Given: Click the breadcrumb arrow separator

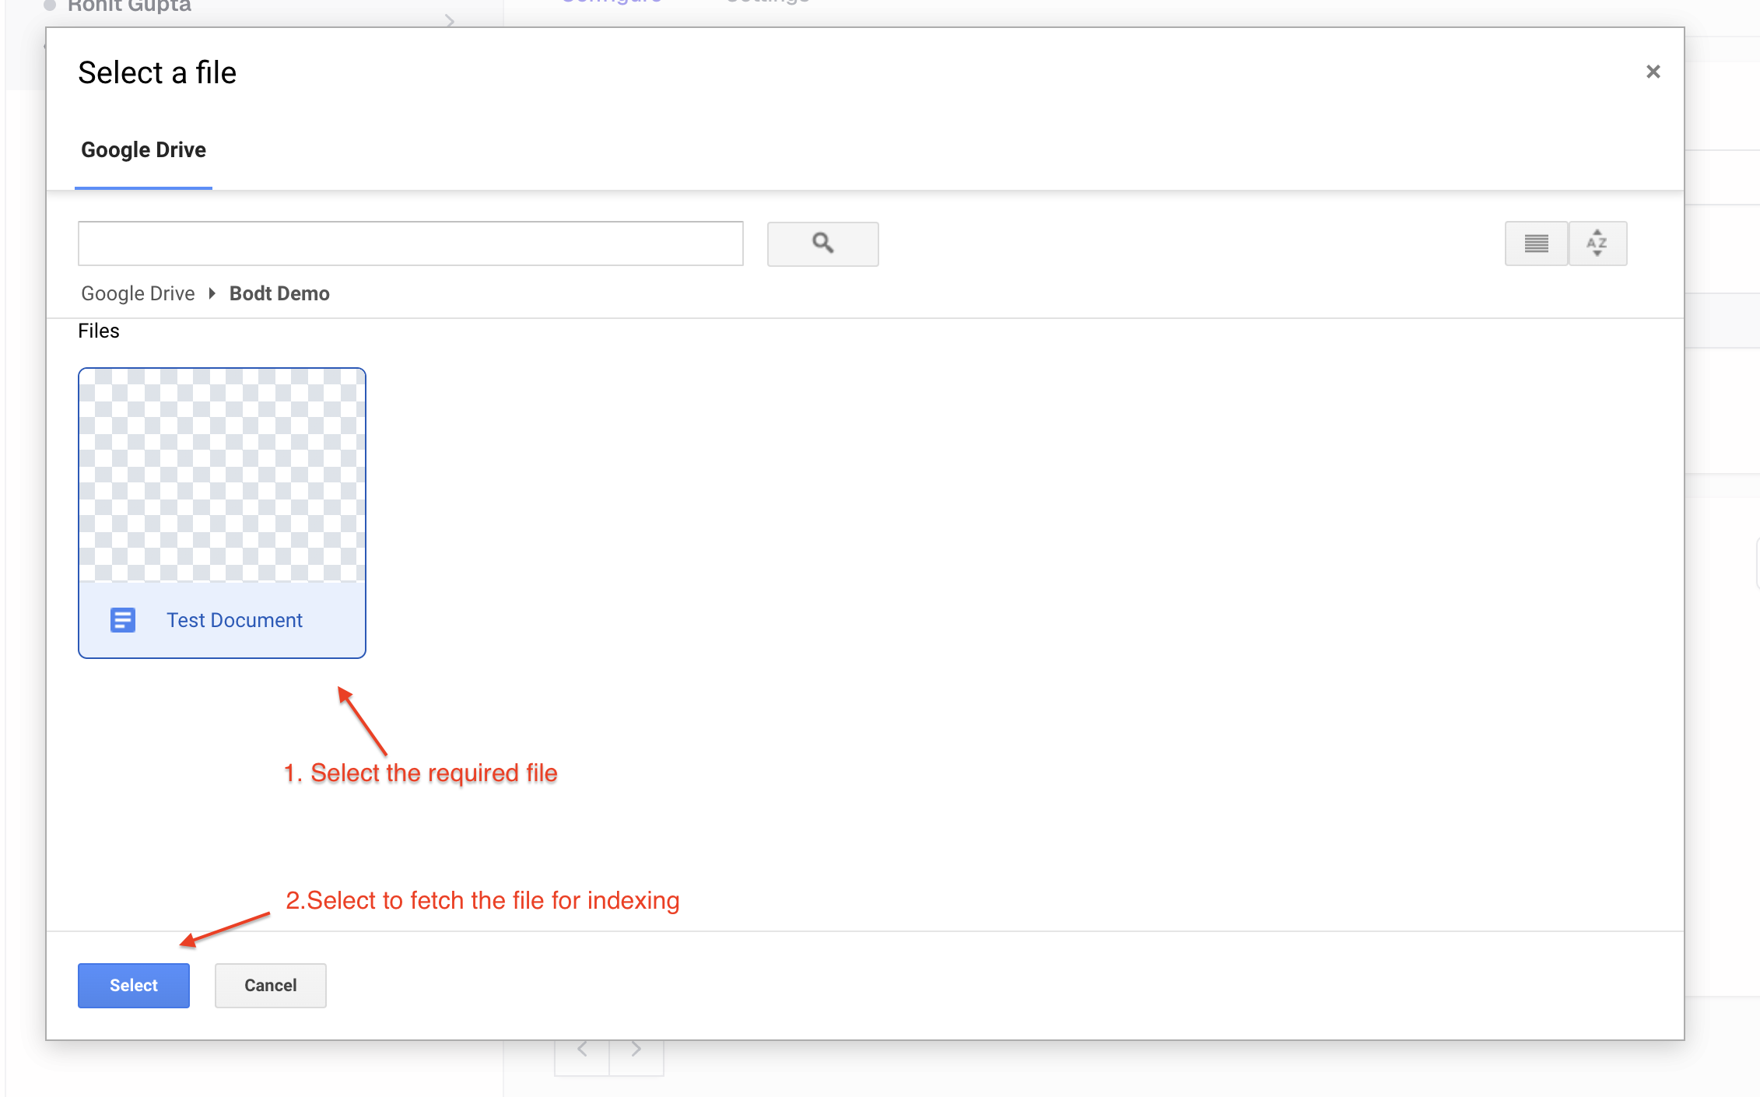Looking at the screenshot, I should point(212,293).
